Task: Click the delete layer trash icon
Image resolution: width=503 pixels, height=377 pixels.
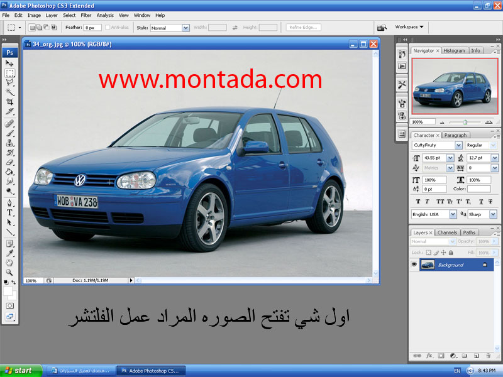Action: 488,356
